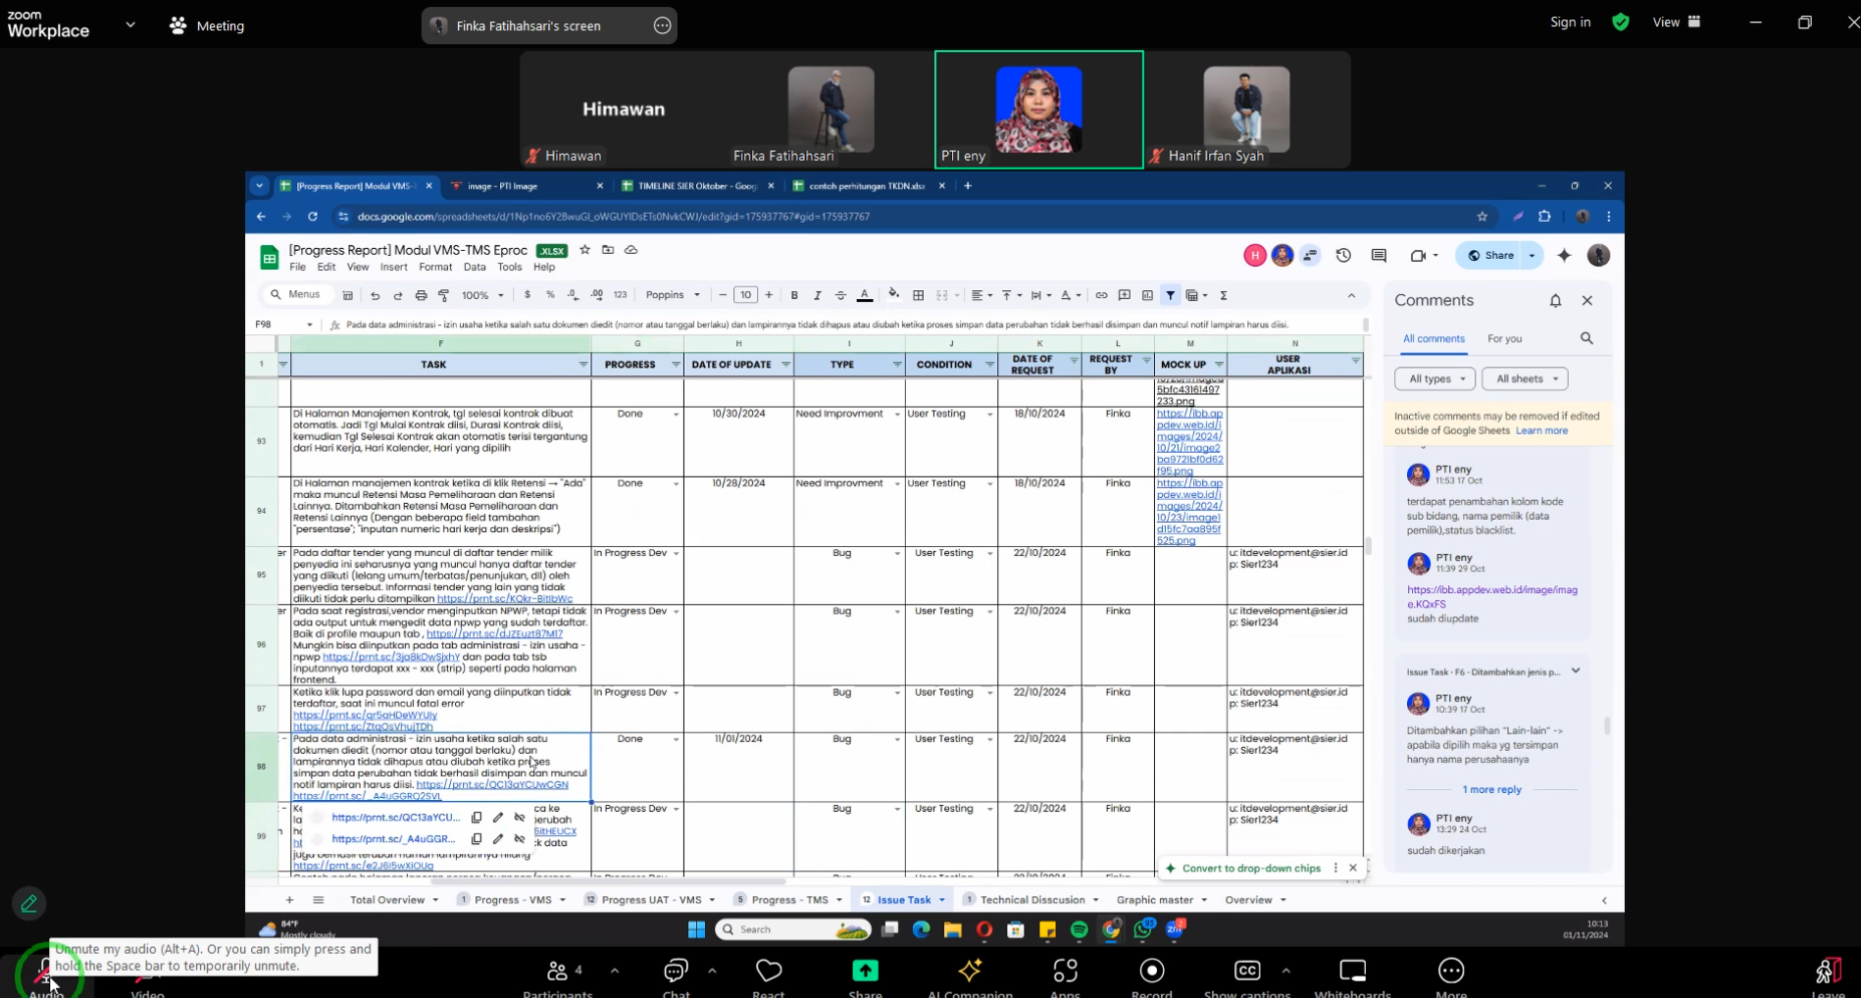
Task: Click the green Share screen icon
Action: [x=865, y=971]
